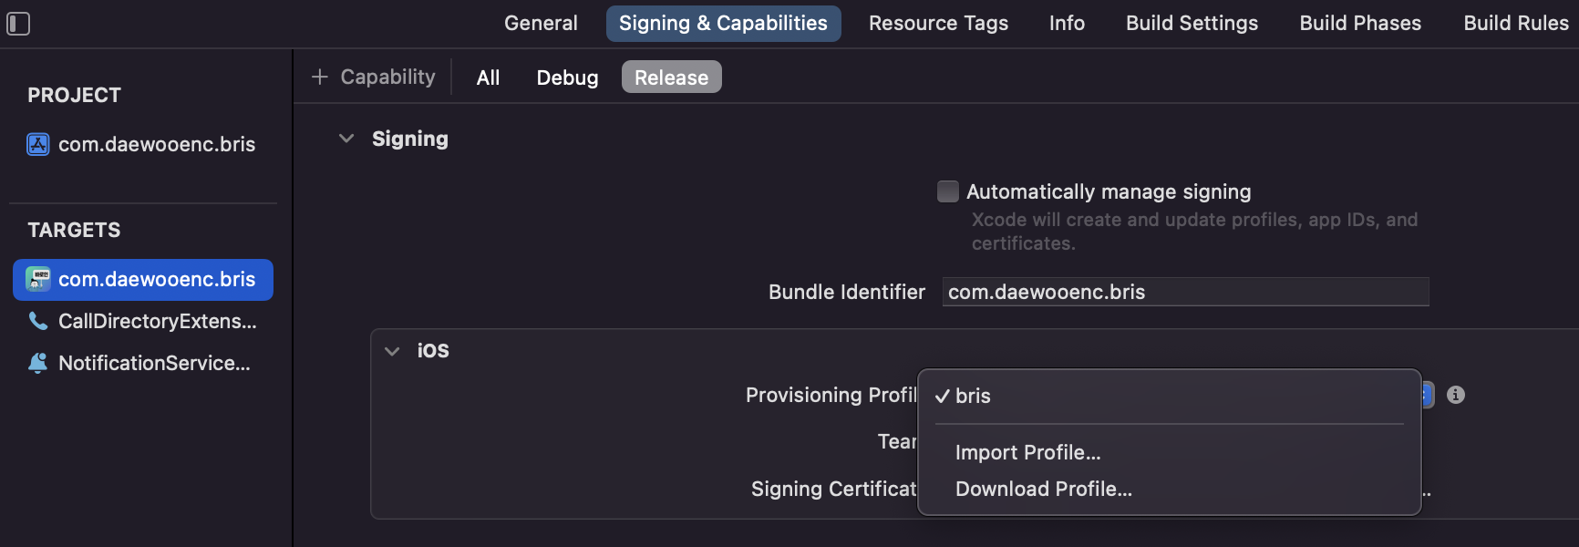Switch to the Debug configuration filter
Screen dimensions: 1579x547
coord(567,77)
